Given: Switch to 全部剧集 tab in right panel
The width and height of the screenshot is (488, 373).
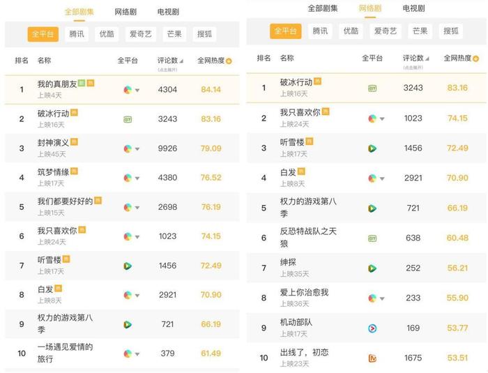Looking at the screenshot, I should click(323, 8).
